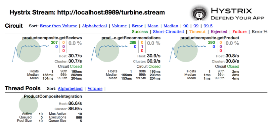This screenshot has height=134, width=273.
Task: Click thread pool Queue Size value 5
Action: coord(81,121)
